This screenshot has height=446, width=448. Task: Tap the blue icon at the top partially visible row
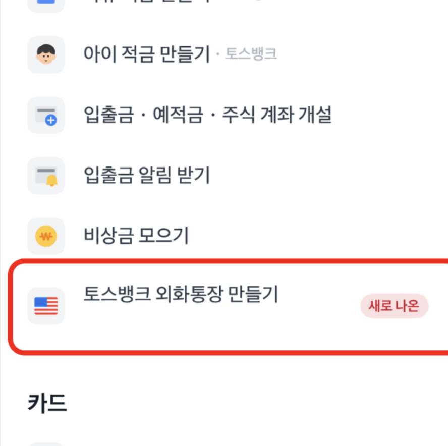point(46,4)
